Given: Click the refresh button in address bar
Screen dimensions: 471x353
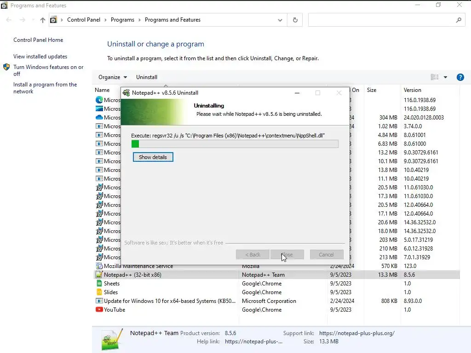Looking at the screenshot, I should click(x=295, y=20).
